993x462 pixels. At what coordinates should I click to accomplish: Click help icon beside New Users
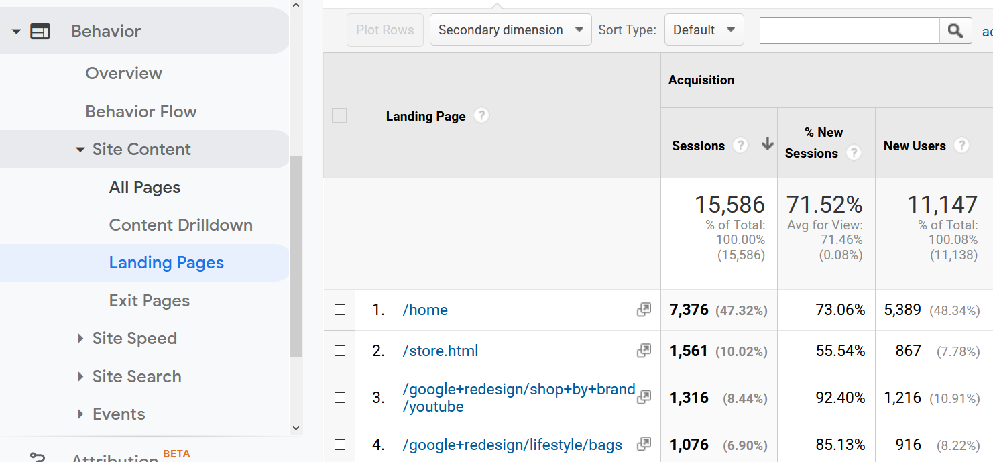(x=961, y=146)
